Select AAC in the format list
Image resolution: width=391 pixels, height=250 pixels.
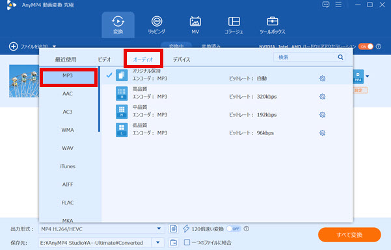click(68, 94)
